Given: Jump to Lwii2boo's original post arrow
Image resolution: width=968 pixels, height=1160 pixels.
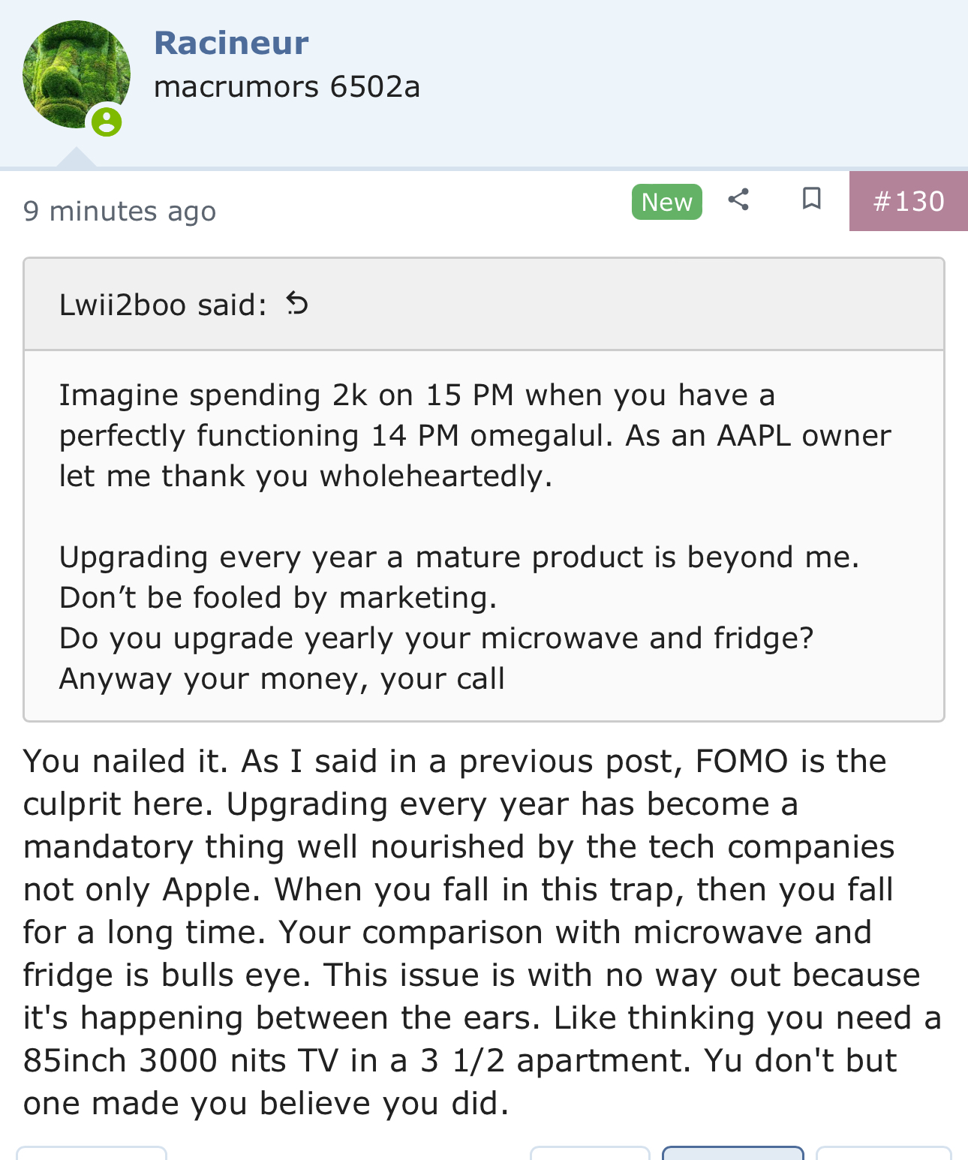Looking at the screenshot, I should 297,304.
